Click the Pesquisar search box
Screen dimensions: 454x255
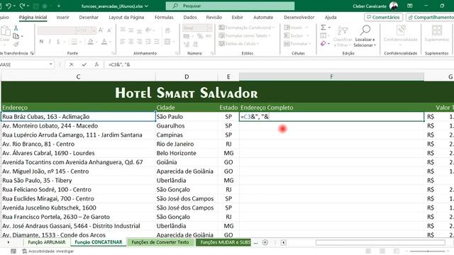230,6
